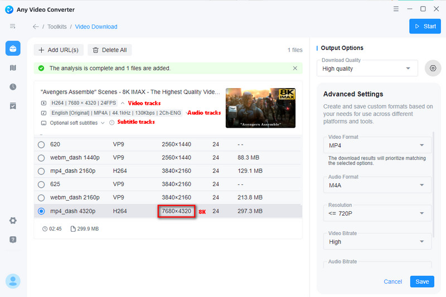Click Add URL(s) button
This screenshot has width=446, height=297.
pyautogui.click(x=59, y=50)
